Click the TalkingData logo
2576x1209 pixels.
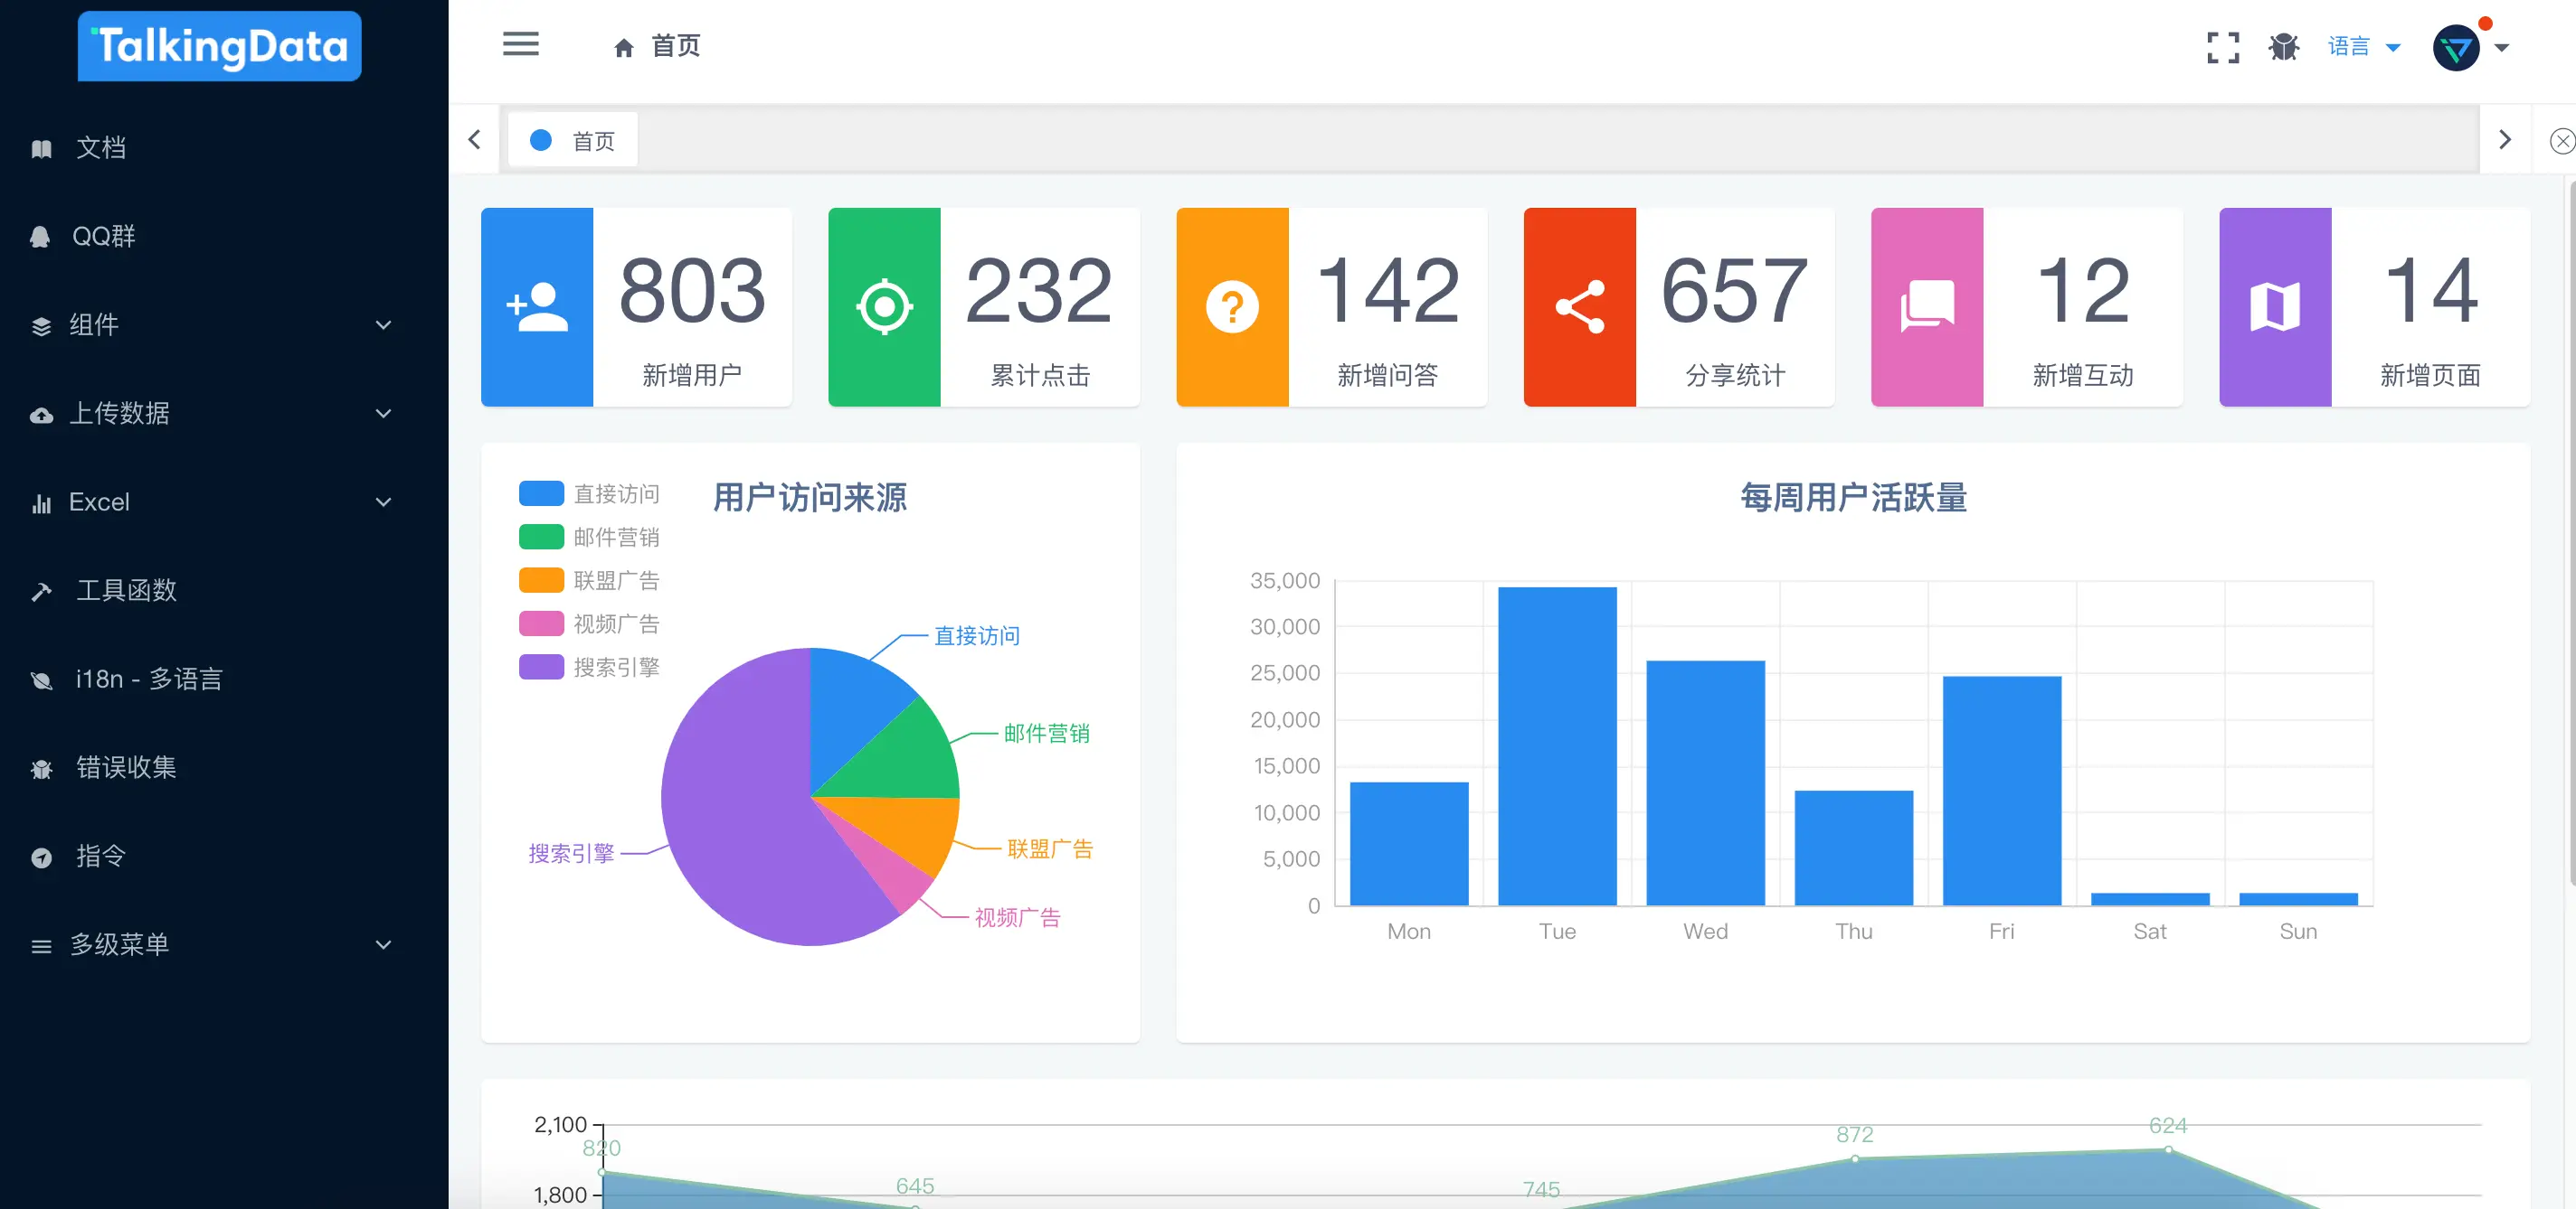219,45
